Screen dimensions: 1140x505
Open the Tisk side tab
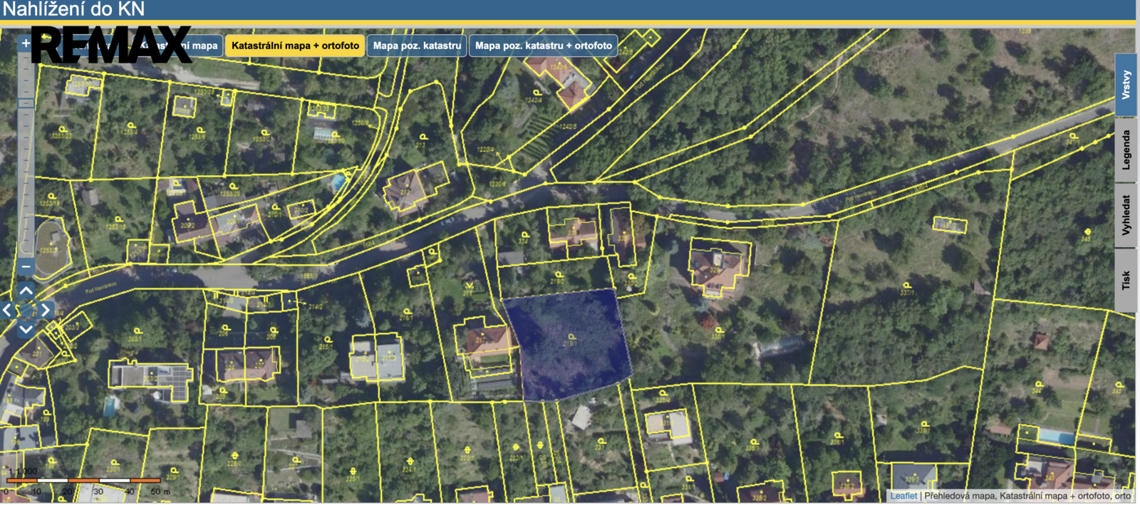click(x=1126, y=280)
